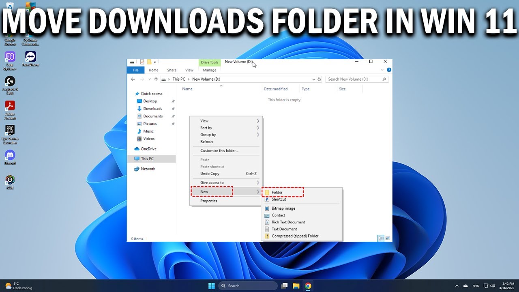519x292 pixels.
Task: Switch to the large icons view button
Action: coord(388,238)
